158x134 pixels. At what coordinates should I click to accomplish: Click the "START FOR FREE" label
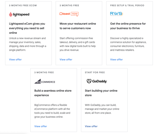(x=95, y=72)
